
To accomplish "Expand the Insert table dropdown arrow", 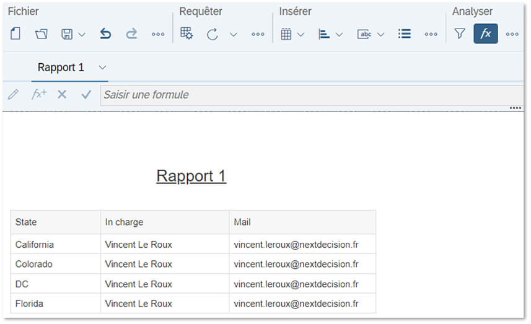I will click(x=301, y=35).
